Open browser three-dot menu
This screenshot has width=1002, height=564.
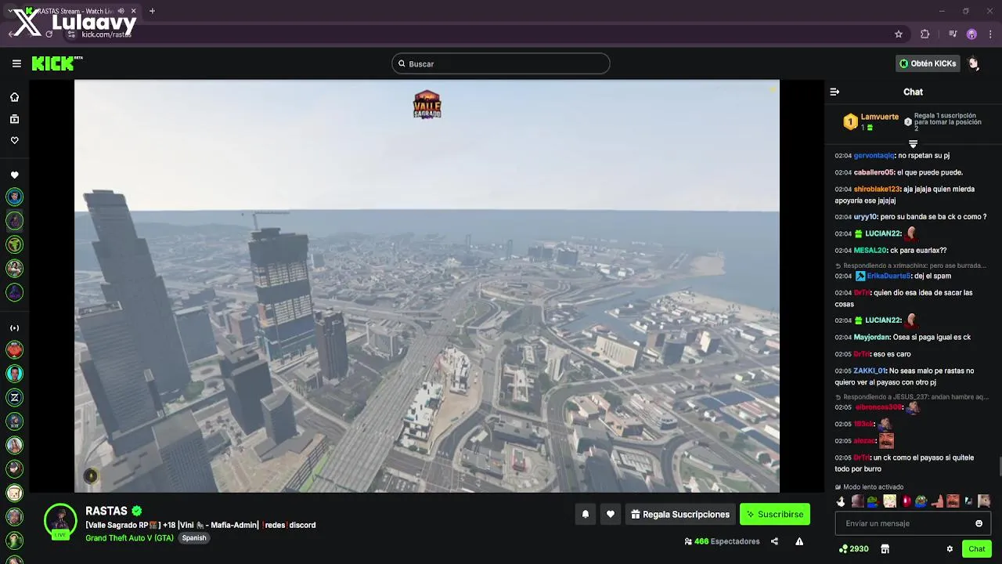(x=990, y=34)
